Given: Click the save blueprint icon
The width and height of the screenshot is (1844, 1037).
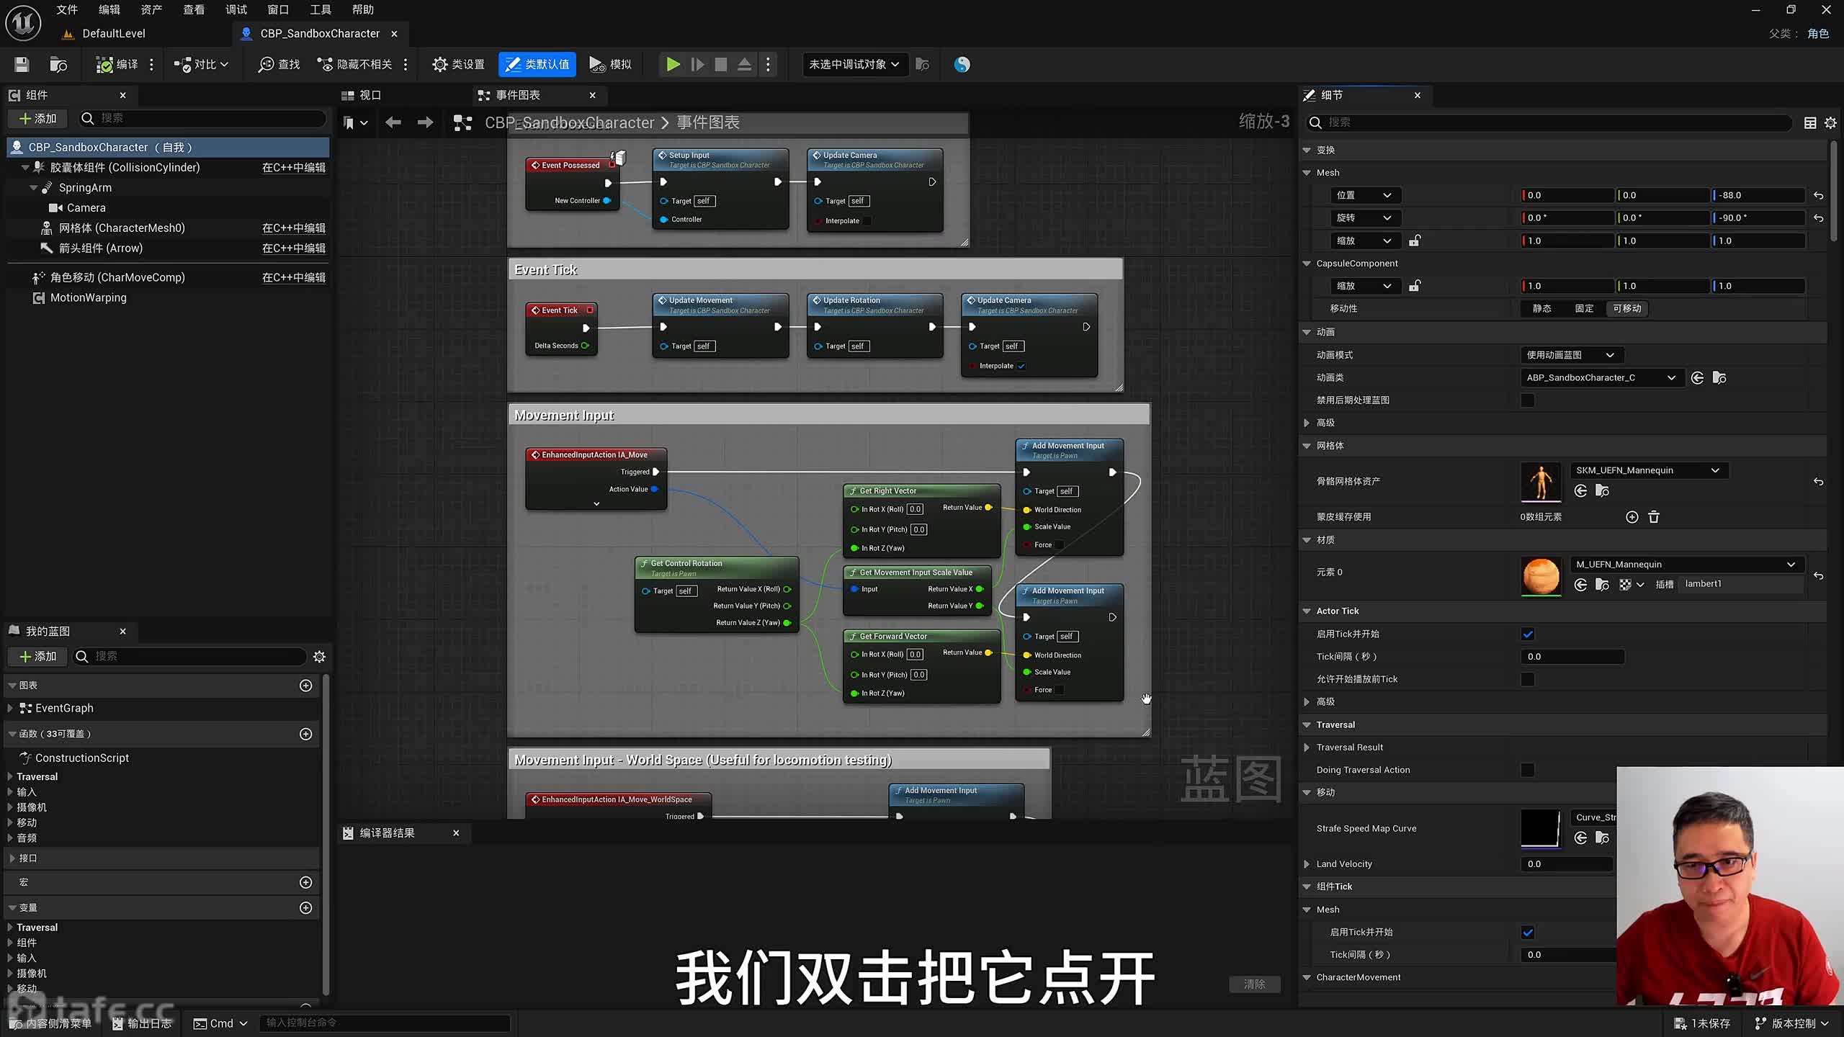Looking at the screenshot, I should click(x=22, y=65).
